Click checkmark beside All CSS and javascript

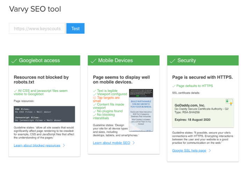[x=15, y=91]
